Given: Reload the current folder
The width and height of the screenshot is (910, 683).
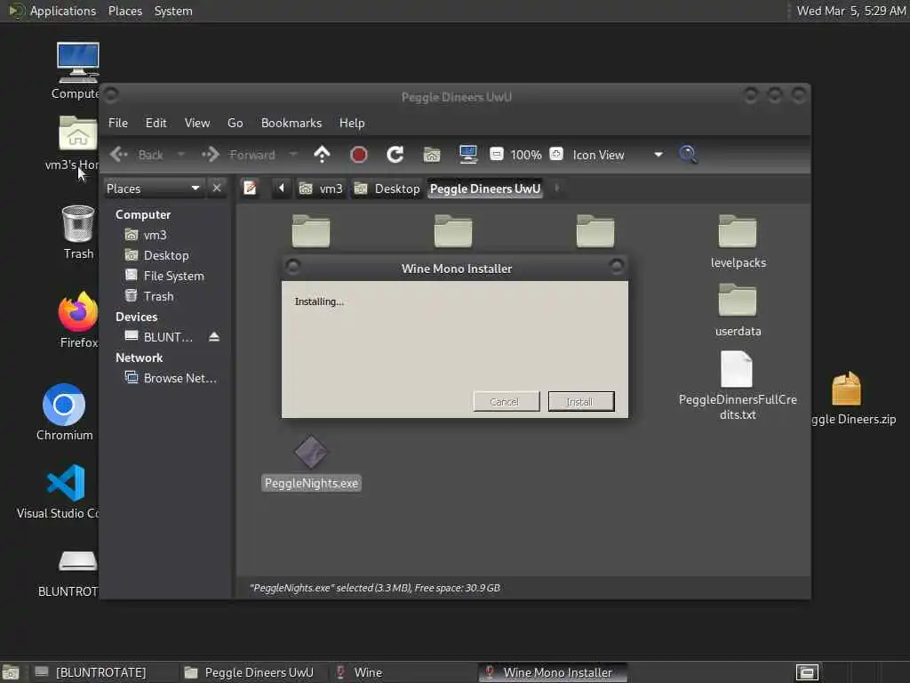Looking at the screenshot, I should coord(395,155).
